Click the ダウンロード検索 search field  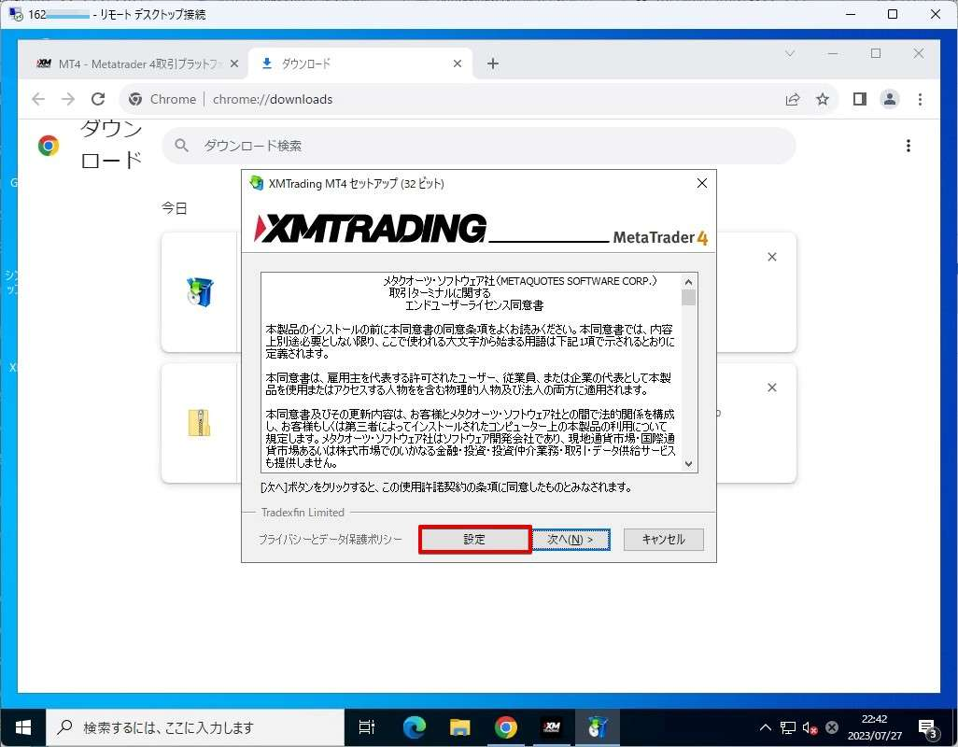[479, 146]
